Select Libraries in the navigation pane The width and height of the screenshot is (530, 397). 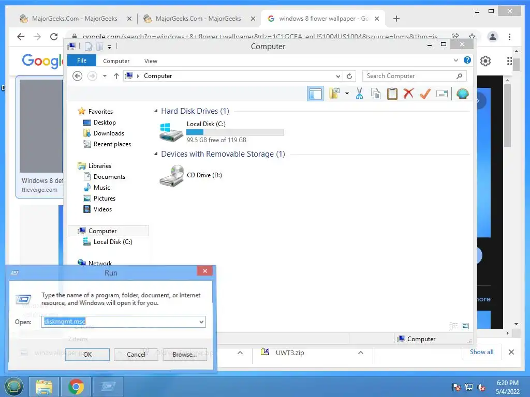pos(100,166)
